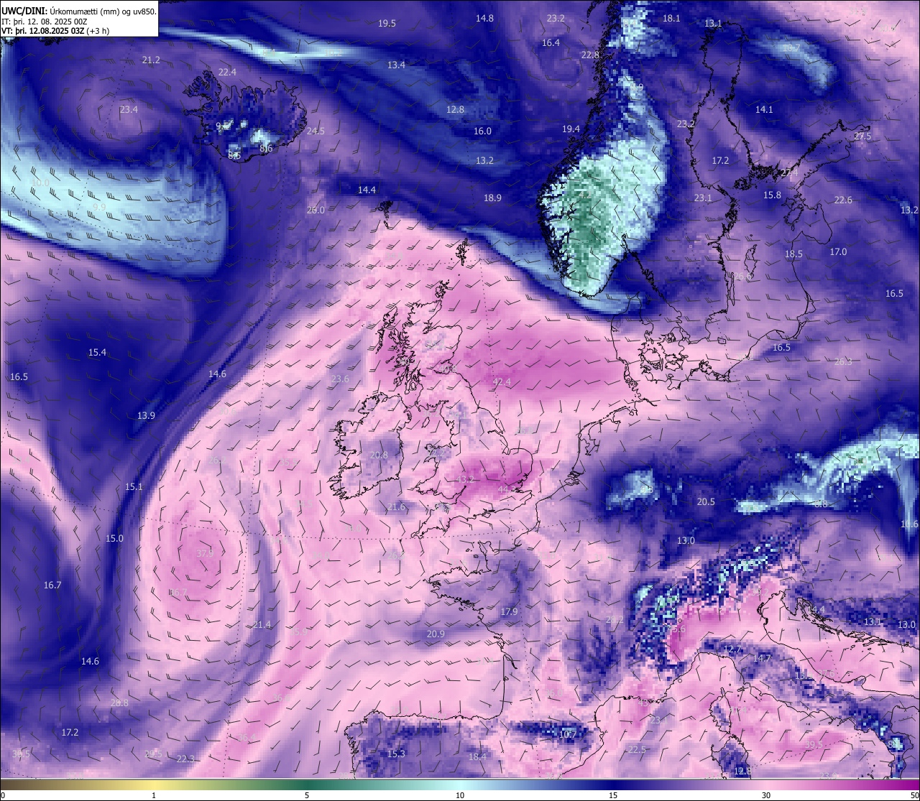Image resolution: width=920 pixels, height=801 pixels.
Task: Click the 26.0 value south of Iceland
Action: 316,210
